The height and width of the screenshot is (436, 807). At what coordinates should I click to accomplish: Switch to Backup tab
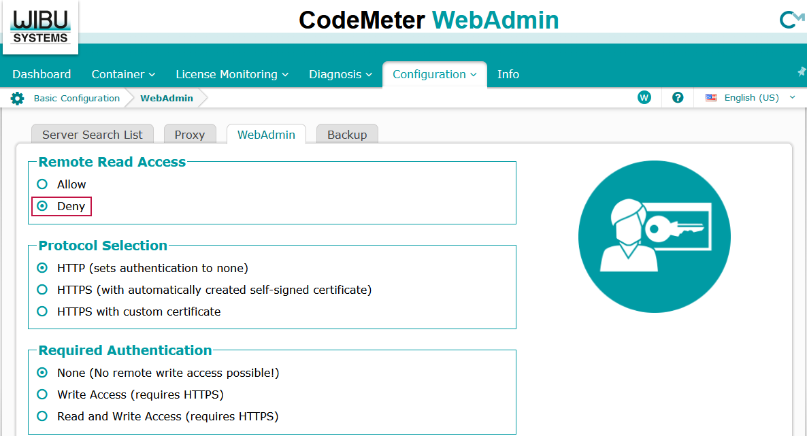[348, 135]
